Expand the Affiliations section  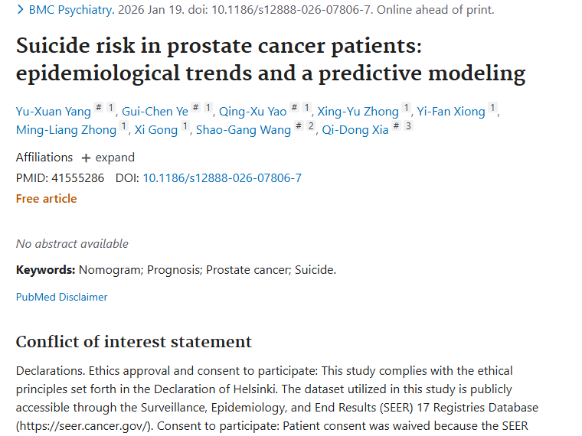coord(108,158)
